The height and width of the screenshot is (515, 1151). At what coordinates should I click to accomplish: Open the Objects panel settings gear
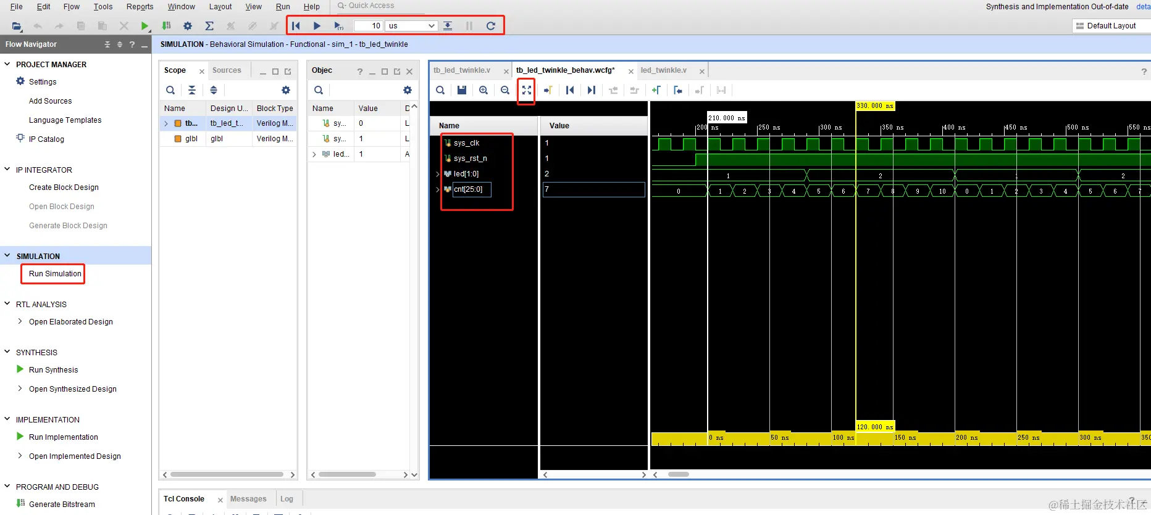pyautogui.click(x=408, y=90)
